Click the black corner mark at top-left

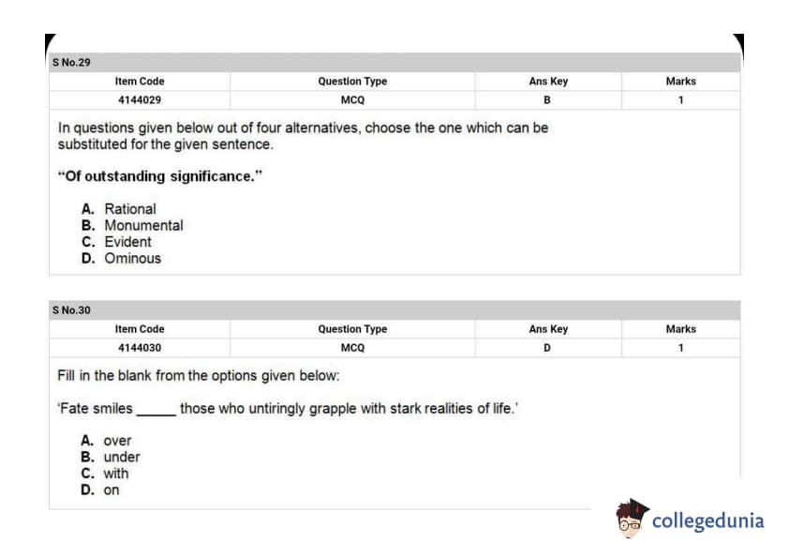coord(49,45)
